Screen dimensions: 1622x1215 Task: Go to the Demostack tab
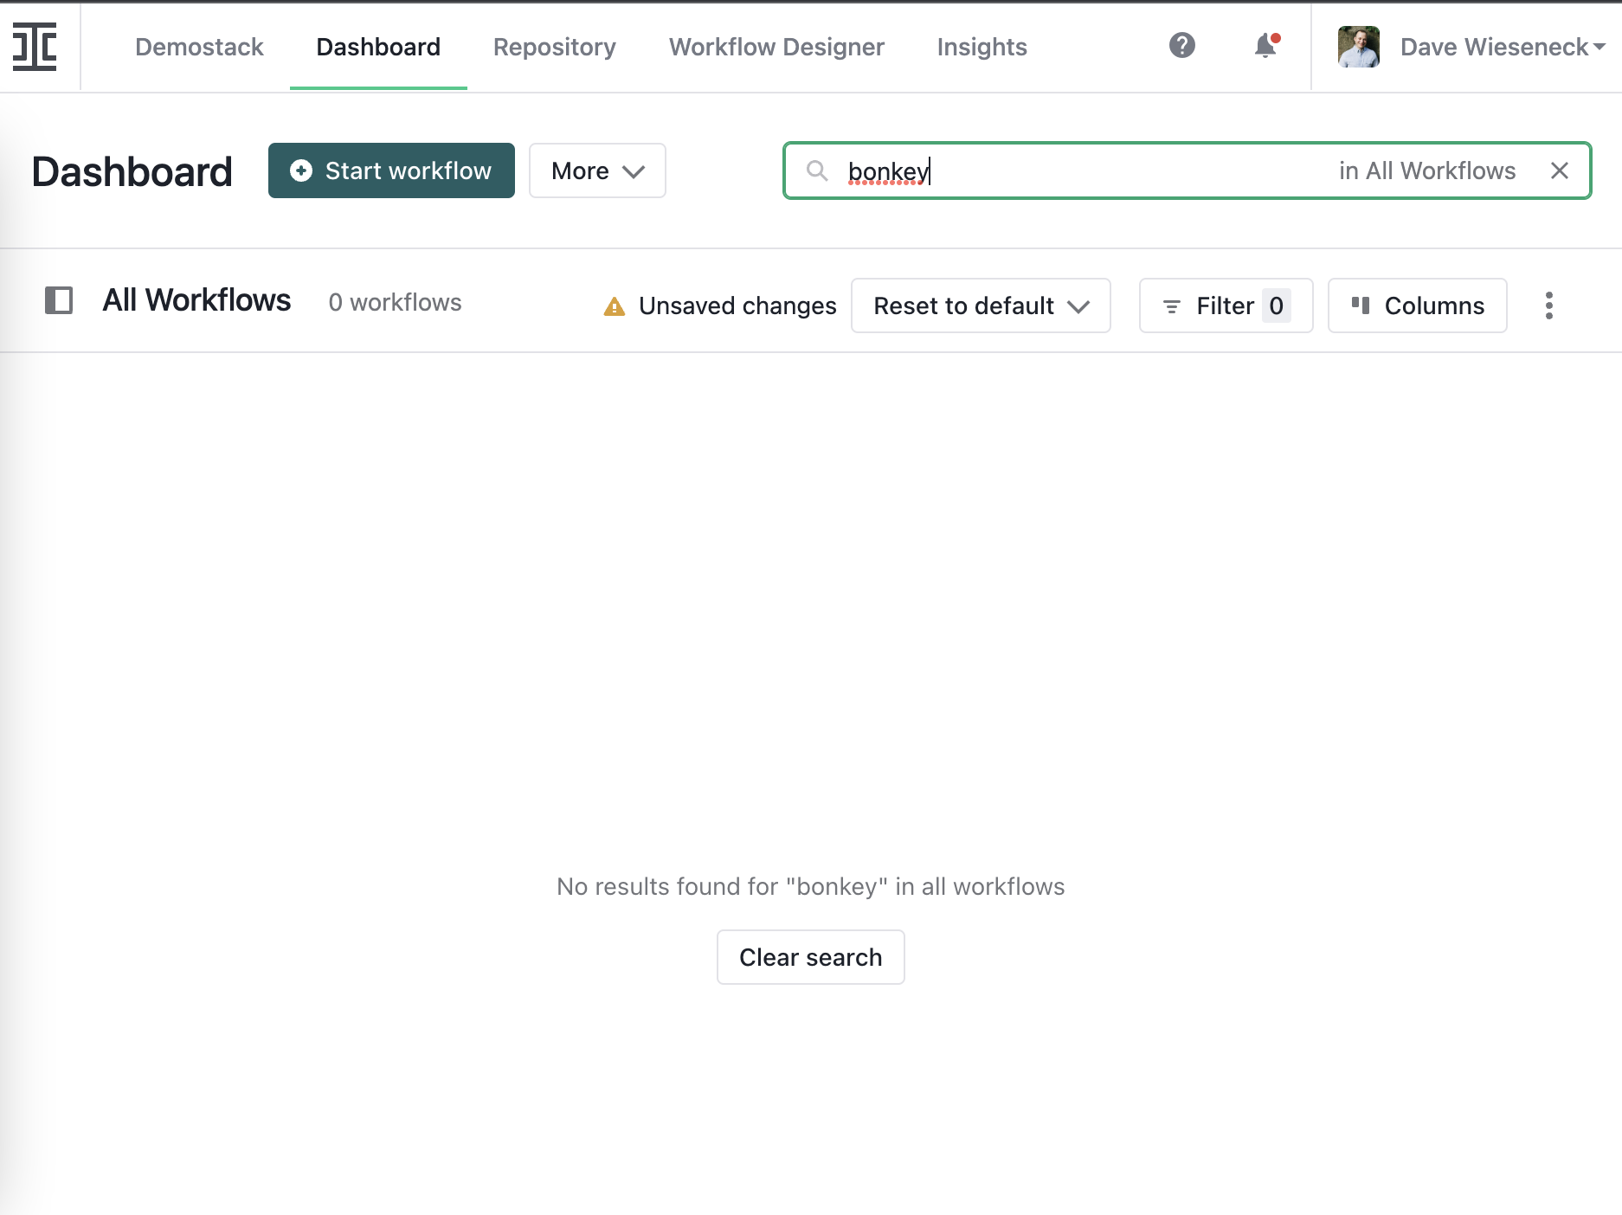pos(199,47)
